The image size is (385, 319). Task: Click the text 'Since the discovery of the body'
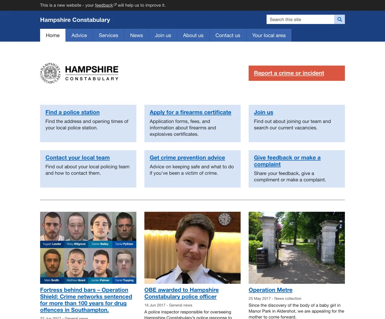[296, 311]
